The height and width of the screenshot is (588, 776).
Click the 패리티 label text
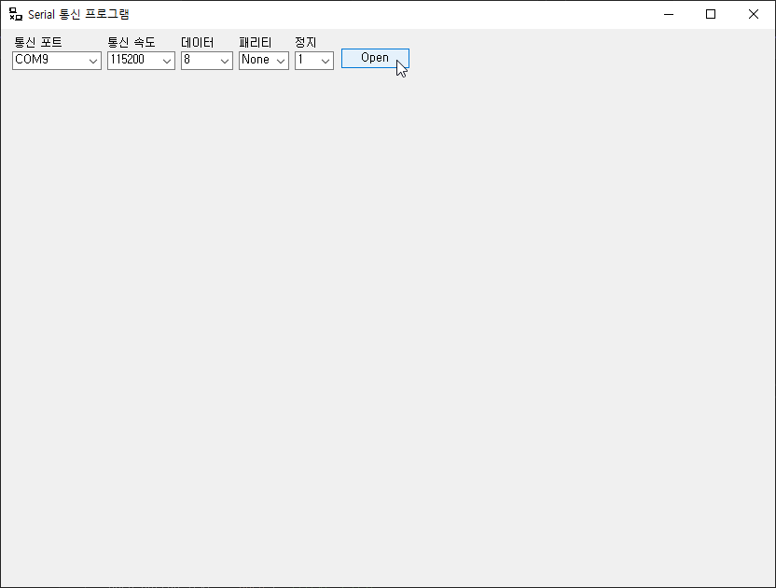tap(256, 43)
